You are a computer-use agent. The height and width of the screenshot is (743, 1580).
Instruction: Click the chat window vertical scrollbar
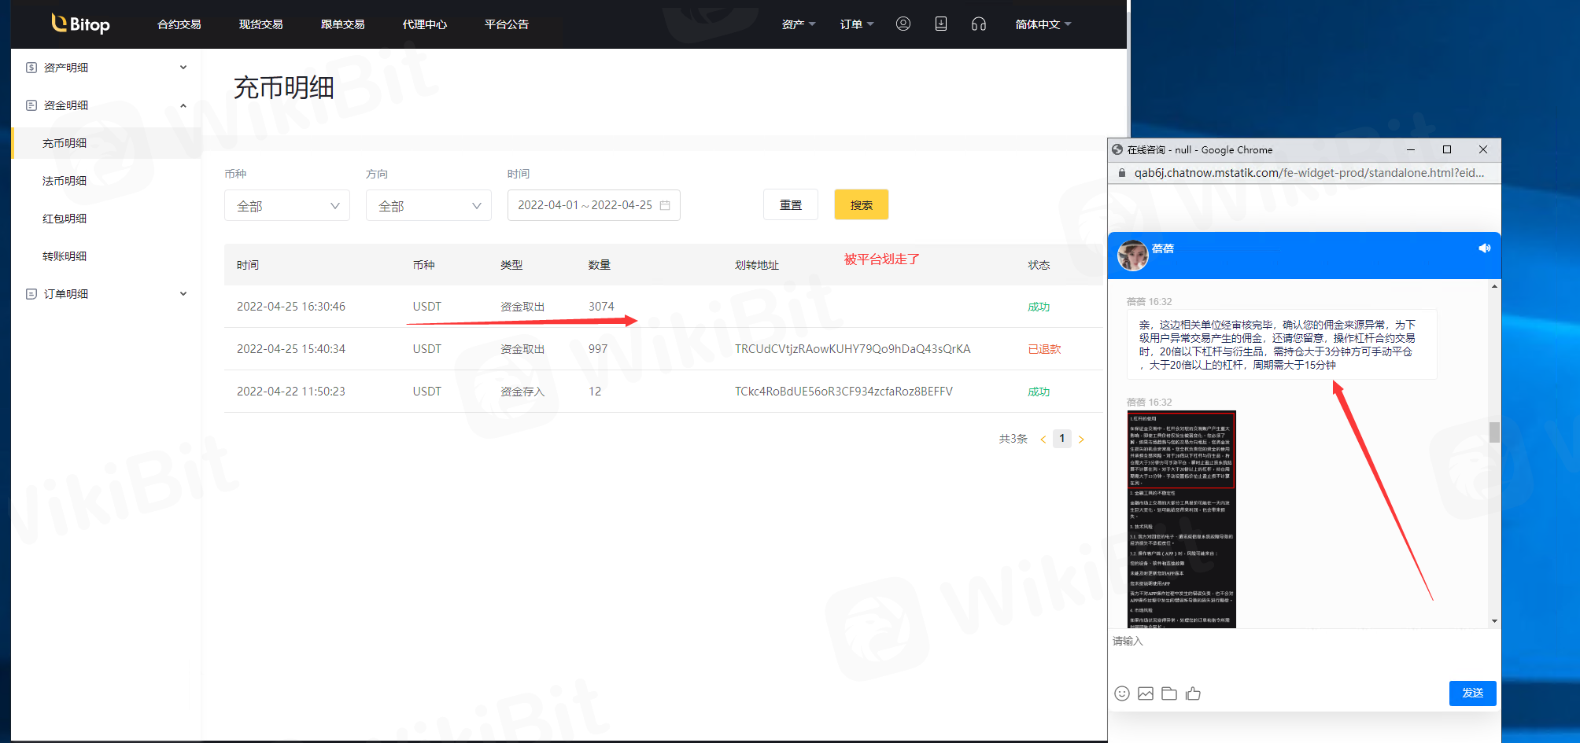[1494, 432]
